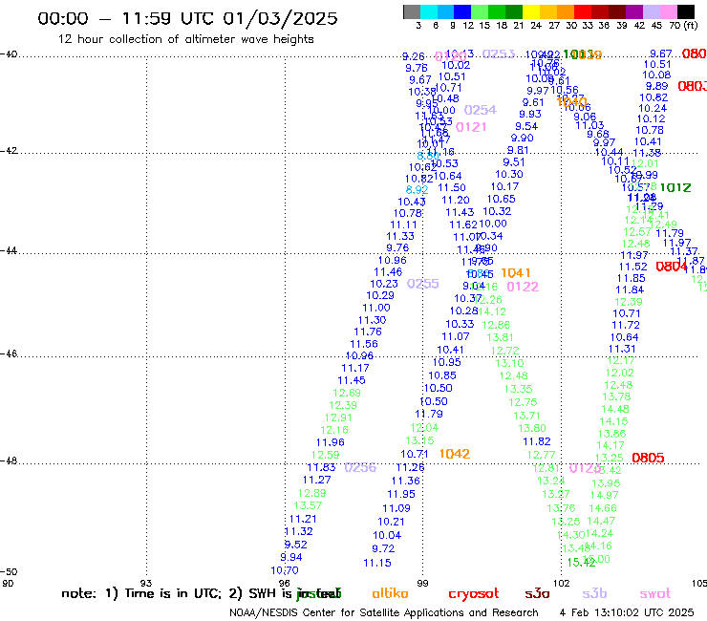
Task: Click the green wave height value 12.89
Action: tap(312, 493)
